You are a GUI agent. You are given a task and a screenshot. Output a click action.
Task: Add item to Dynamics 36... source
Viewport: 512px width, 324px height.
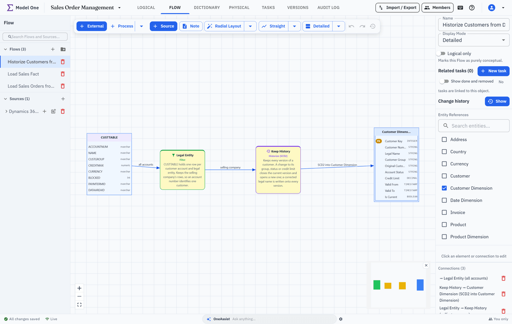click(x=44, y=111)
